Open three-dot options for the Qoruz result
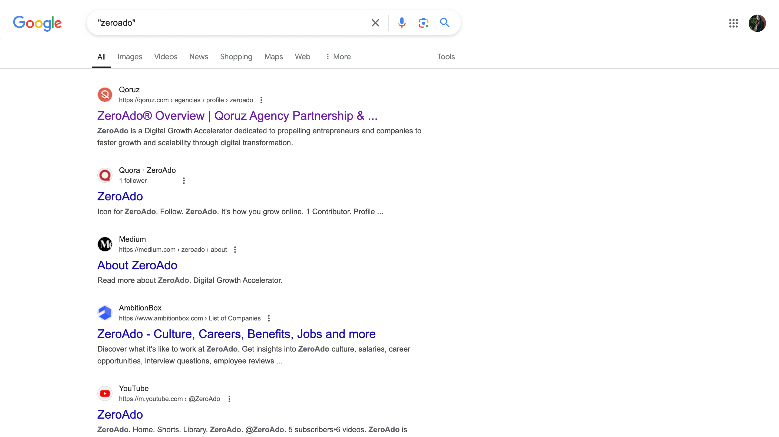The height and width of the screenshot is (437, 779). (261, 100)
